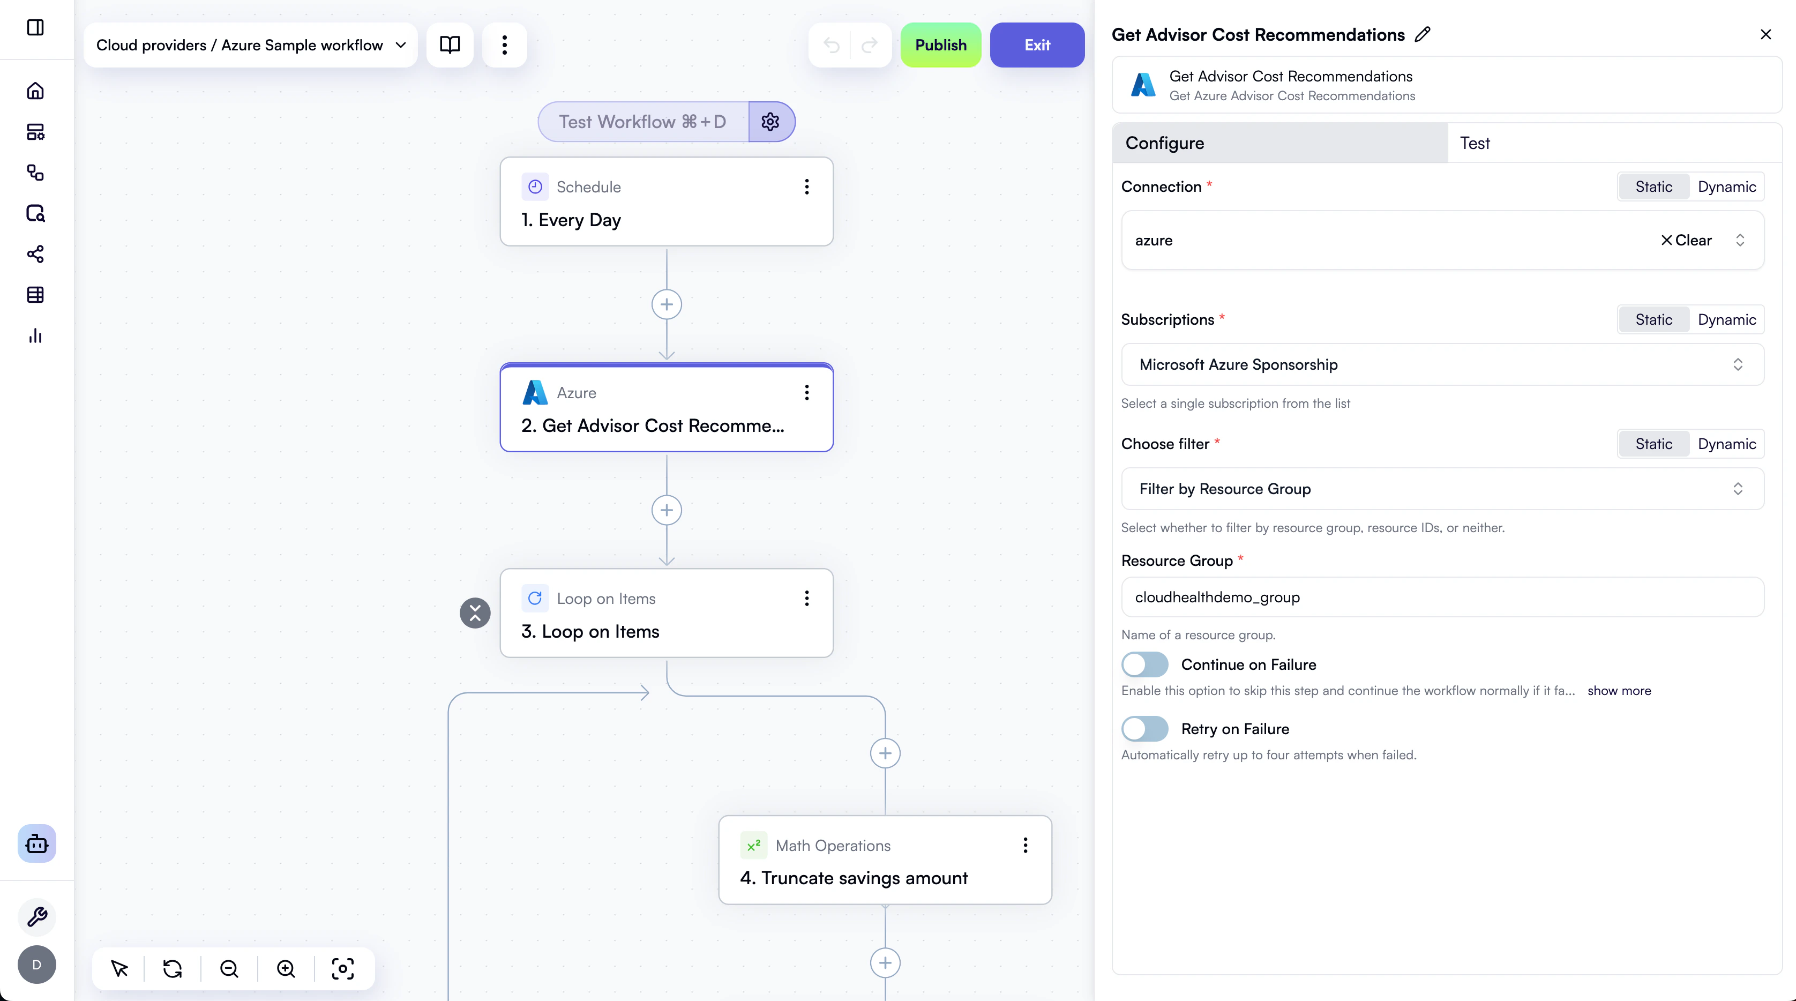Click the zoom out magnifier on canvas toolbar
Viewport: 1796px width, 1001px height.
click(x=229, y=968)
